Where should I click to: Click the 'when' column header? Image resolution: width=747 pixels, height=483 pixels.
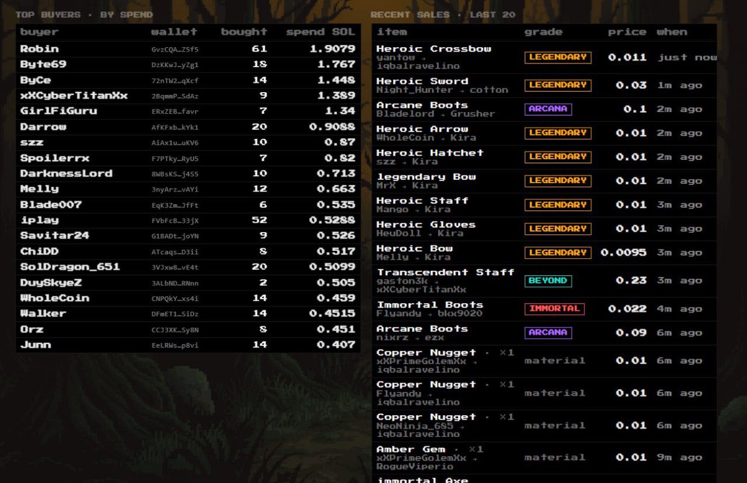[x=672, y=32]
